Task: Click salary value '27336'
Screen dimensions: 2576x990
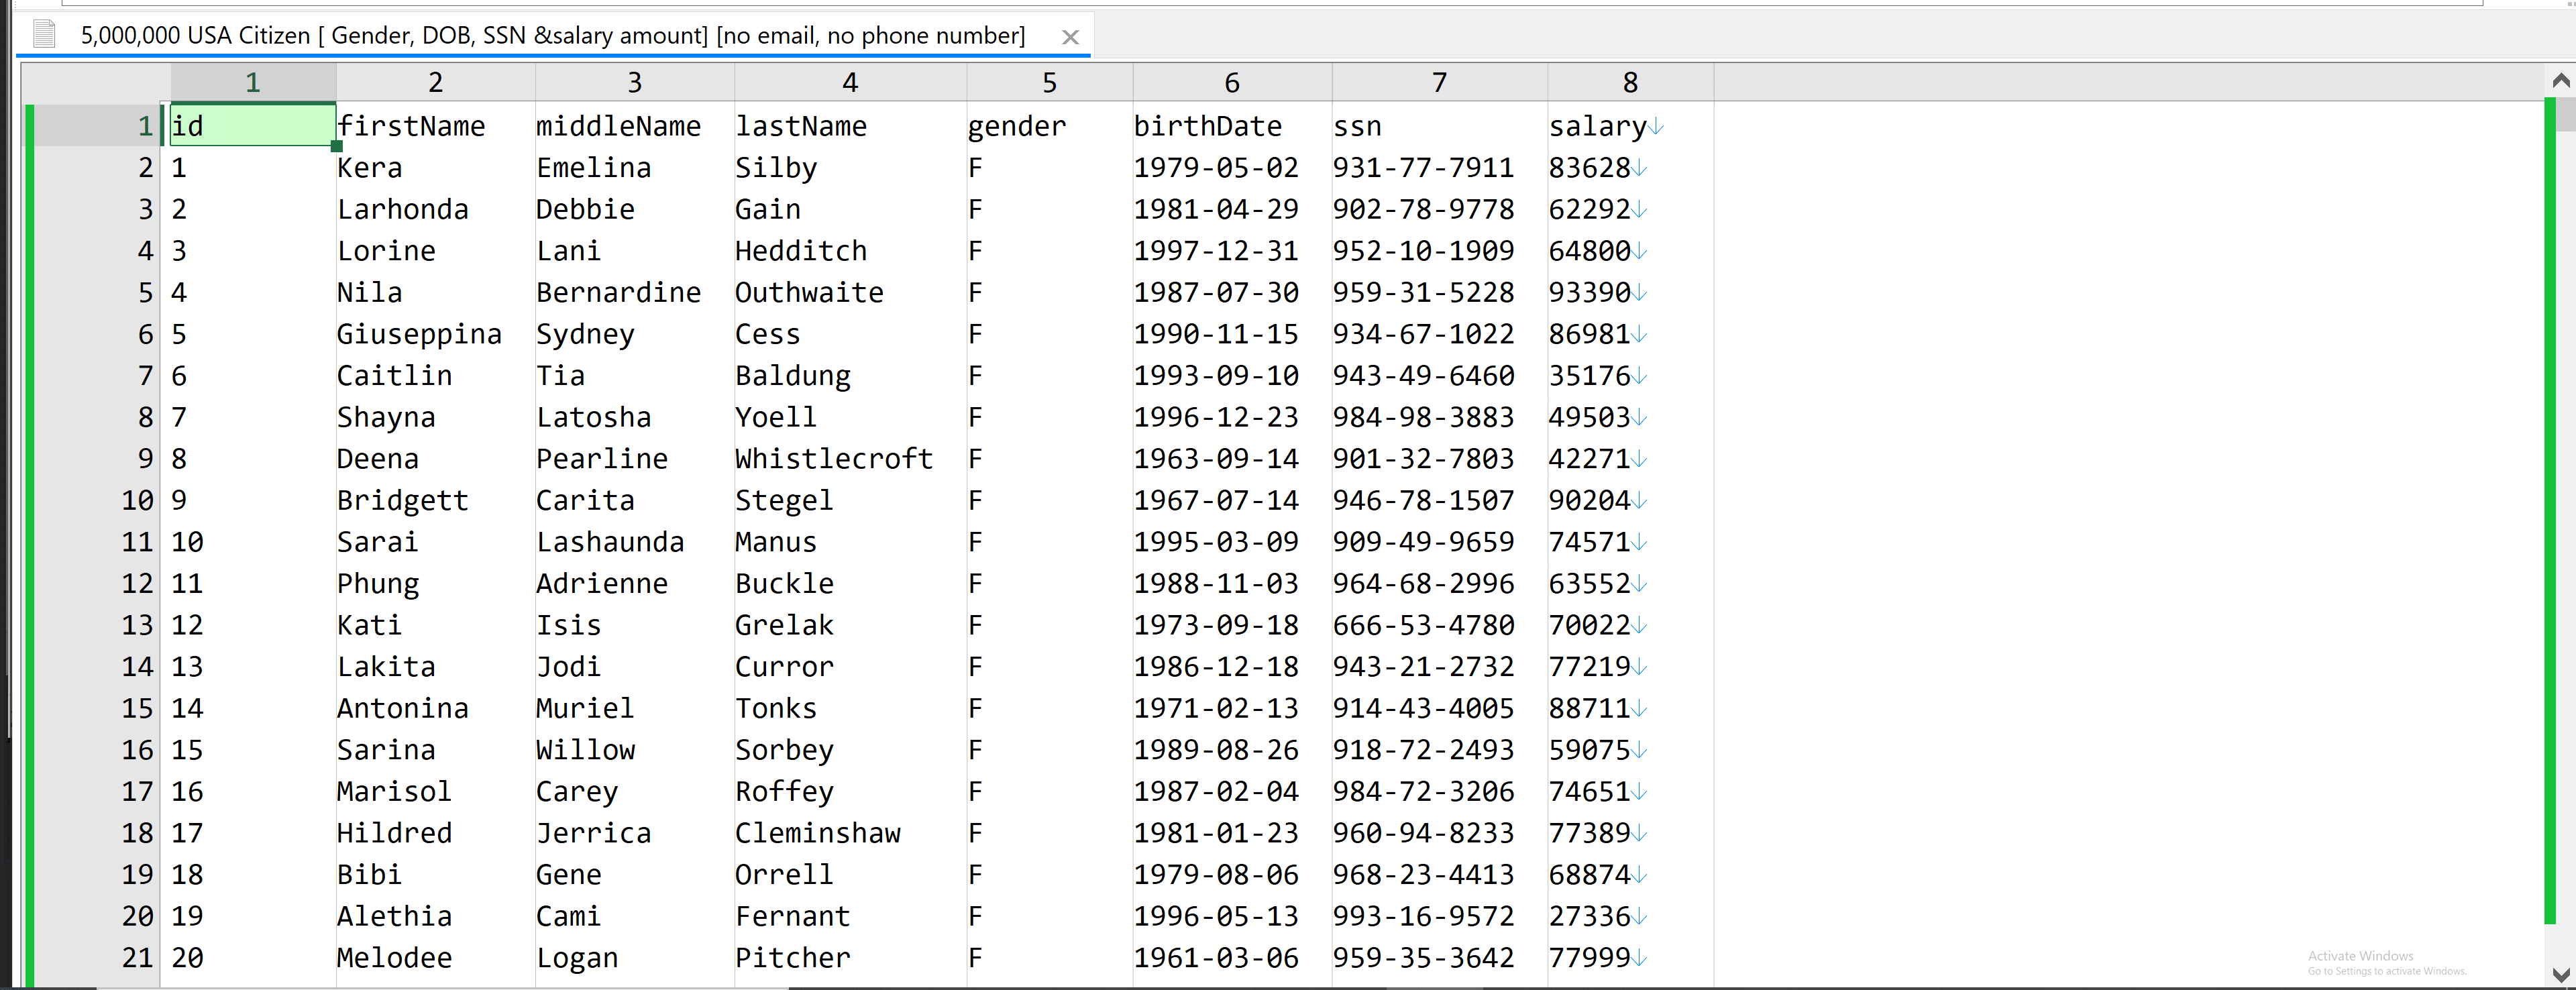Action: pos(1589,916)
